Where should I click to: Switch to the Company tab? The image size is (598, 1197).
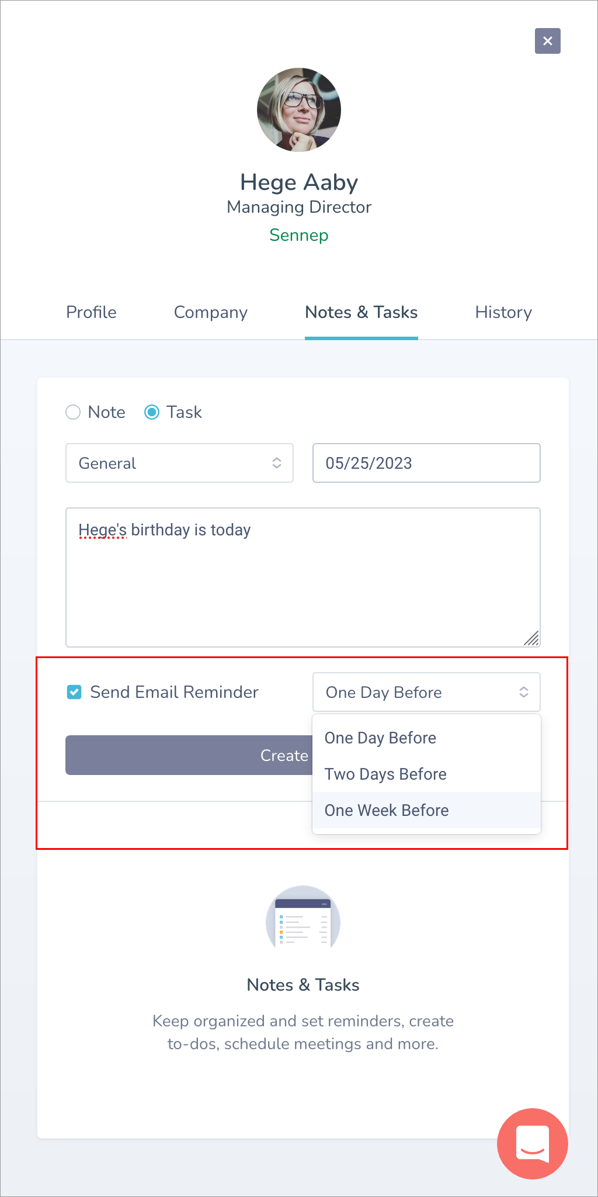pos(211,312)
